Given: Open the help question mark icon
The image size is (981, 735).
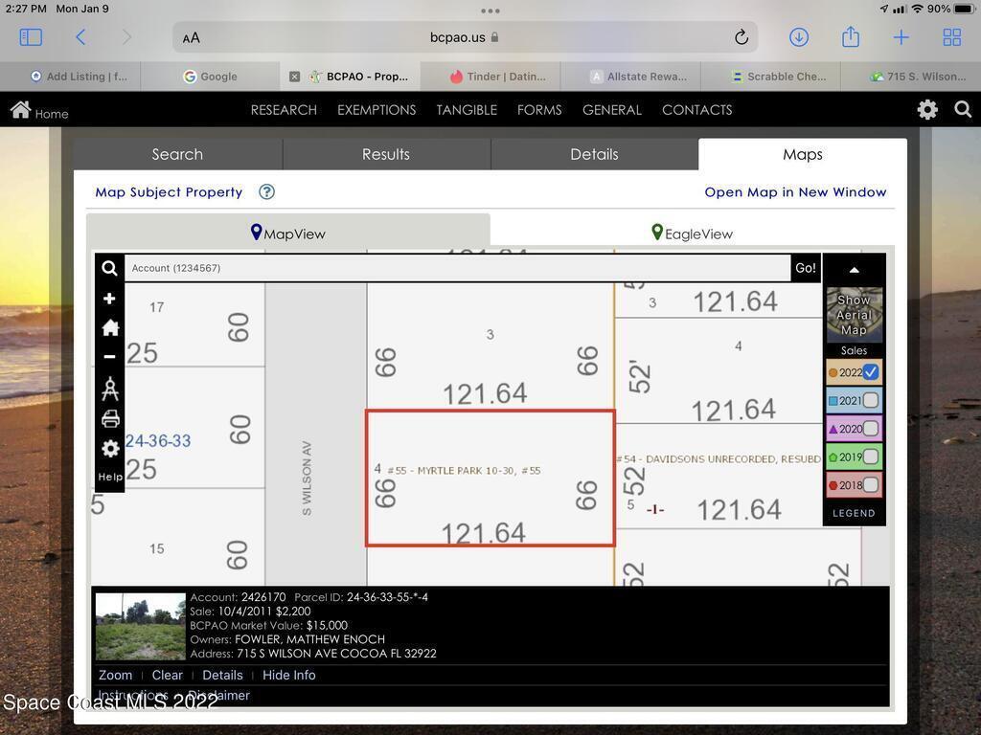Looking at the screenshot, I should coord(266,191).
